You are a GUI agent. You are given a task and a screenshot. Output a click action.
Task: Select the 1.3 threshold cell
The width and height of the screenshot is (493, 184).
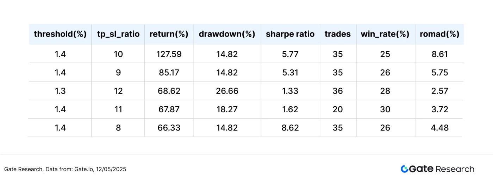click(60, 91)
